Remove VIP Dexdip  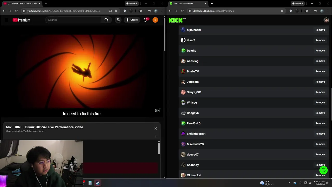320,51
